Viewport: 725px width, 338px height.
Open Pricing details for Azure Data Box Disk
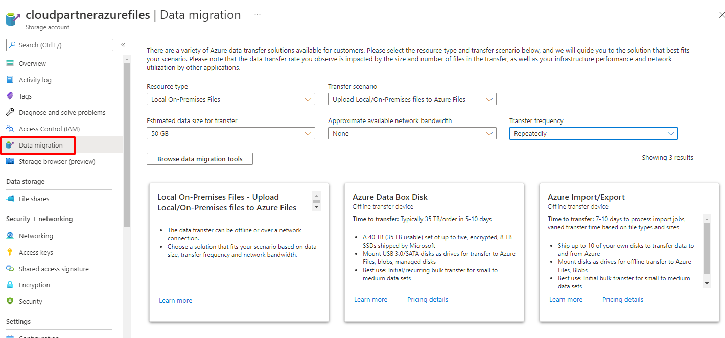[x=427, y=300]
